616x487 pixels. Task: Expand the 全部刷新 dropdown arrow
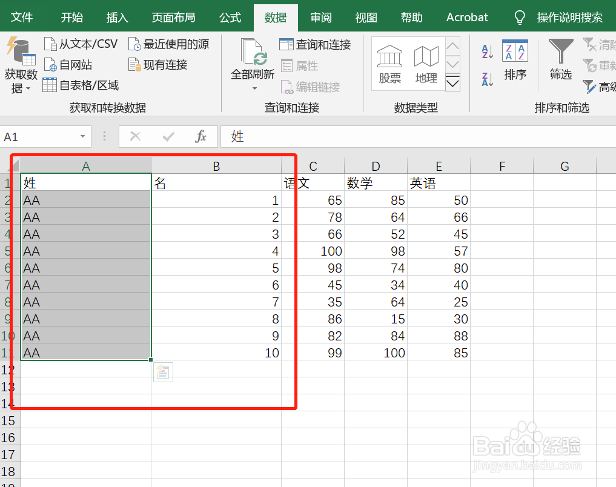pyautogui.click(x=254, y=88)
